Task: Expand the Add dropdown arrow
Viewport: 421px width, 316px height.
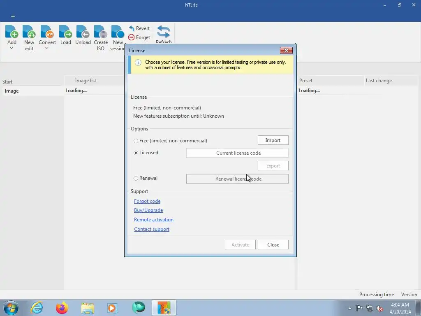Action: pyautogui.click(x=12, y=49)
